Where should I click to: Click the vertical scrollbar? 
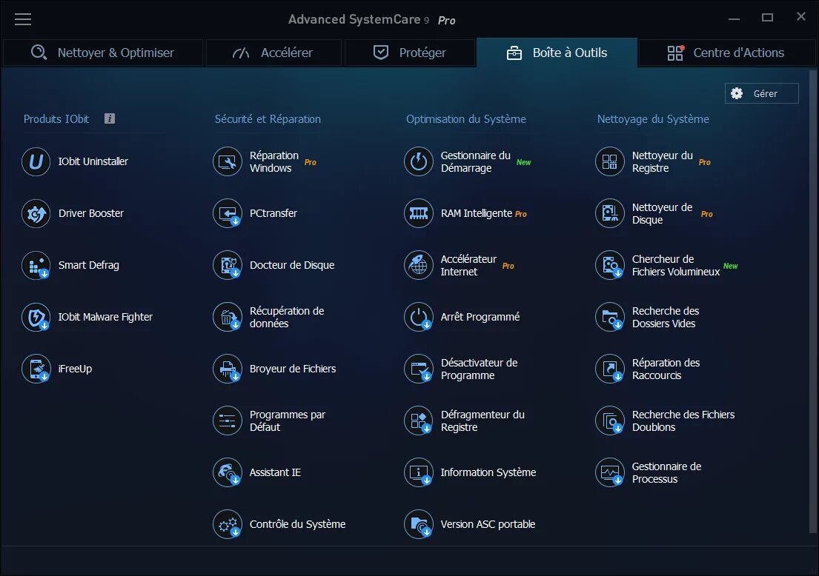(x=812, y=303)
